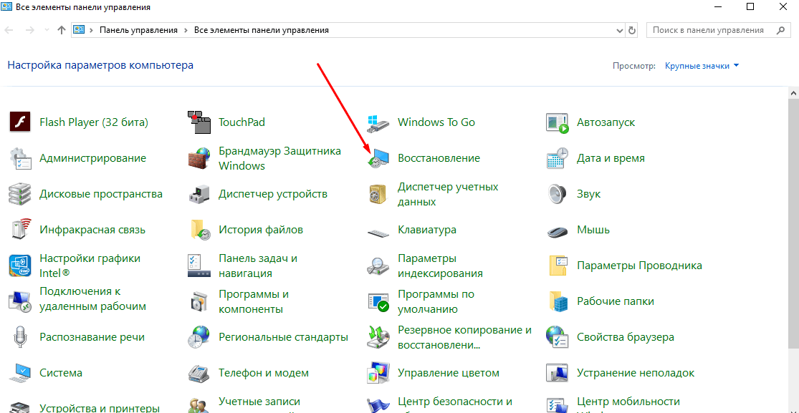Open the Крупные значки view dropdown
Image resolution: width=799 pixels, height=413 pixels.
pos(702,66)
